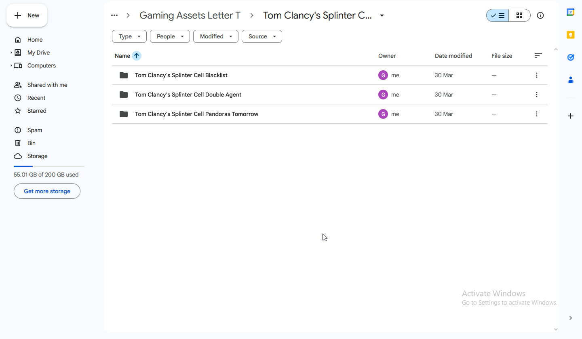Click the folder icon of Splinter Cell Double Agent
582x339 pixels.
[x=124, y=95]
